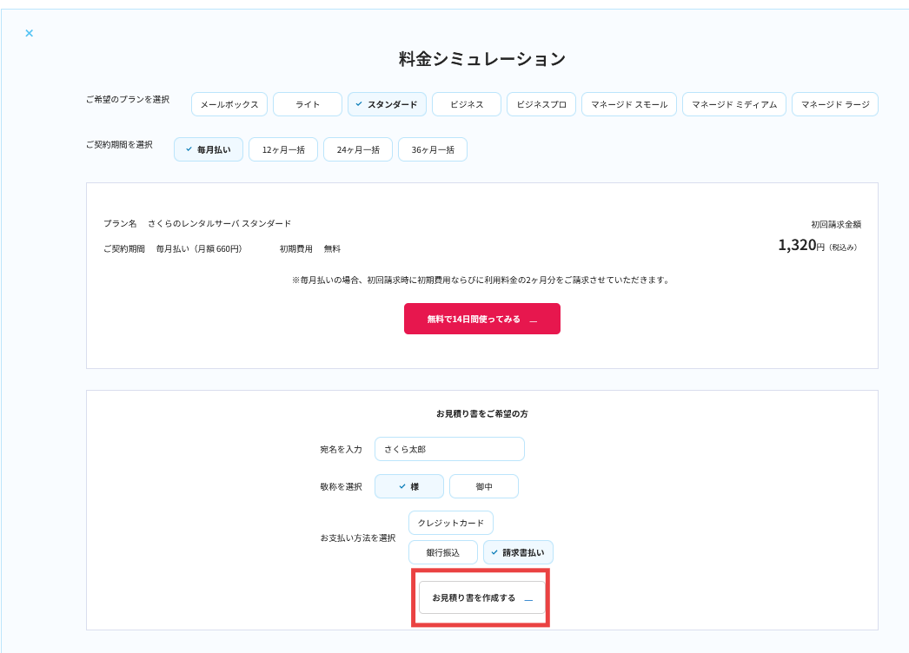909x653 pixels.
Task: Select 御中 as the honorific
Action: [x=484, y=486]
